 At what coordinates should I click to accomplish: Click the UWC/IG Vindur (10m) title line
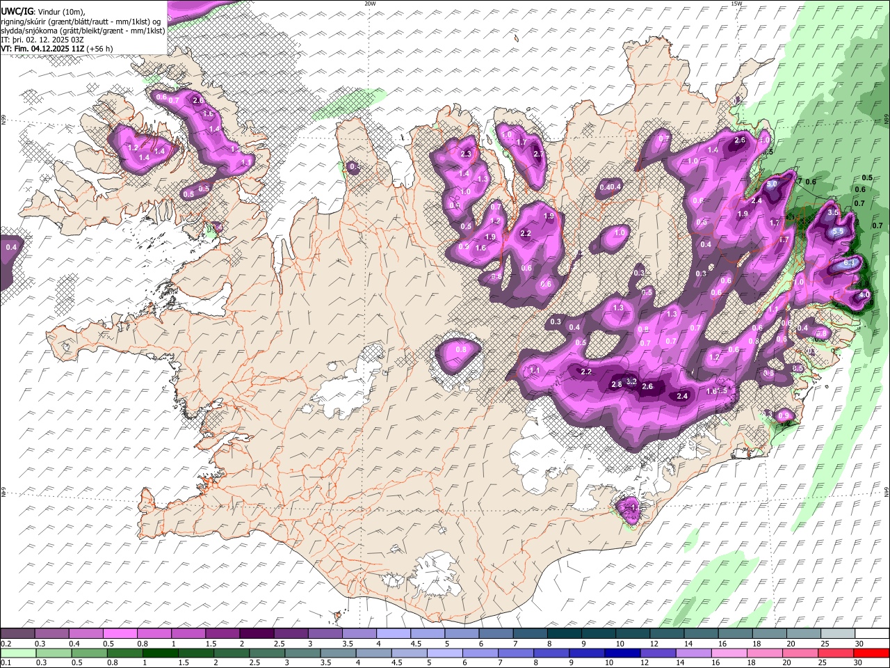tap(42, 11)
